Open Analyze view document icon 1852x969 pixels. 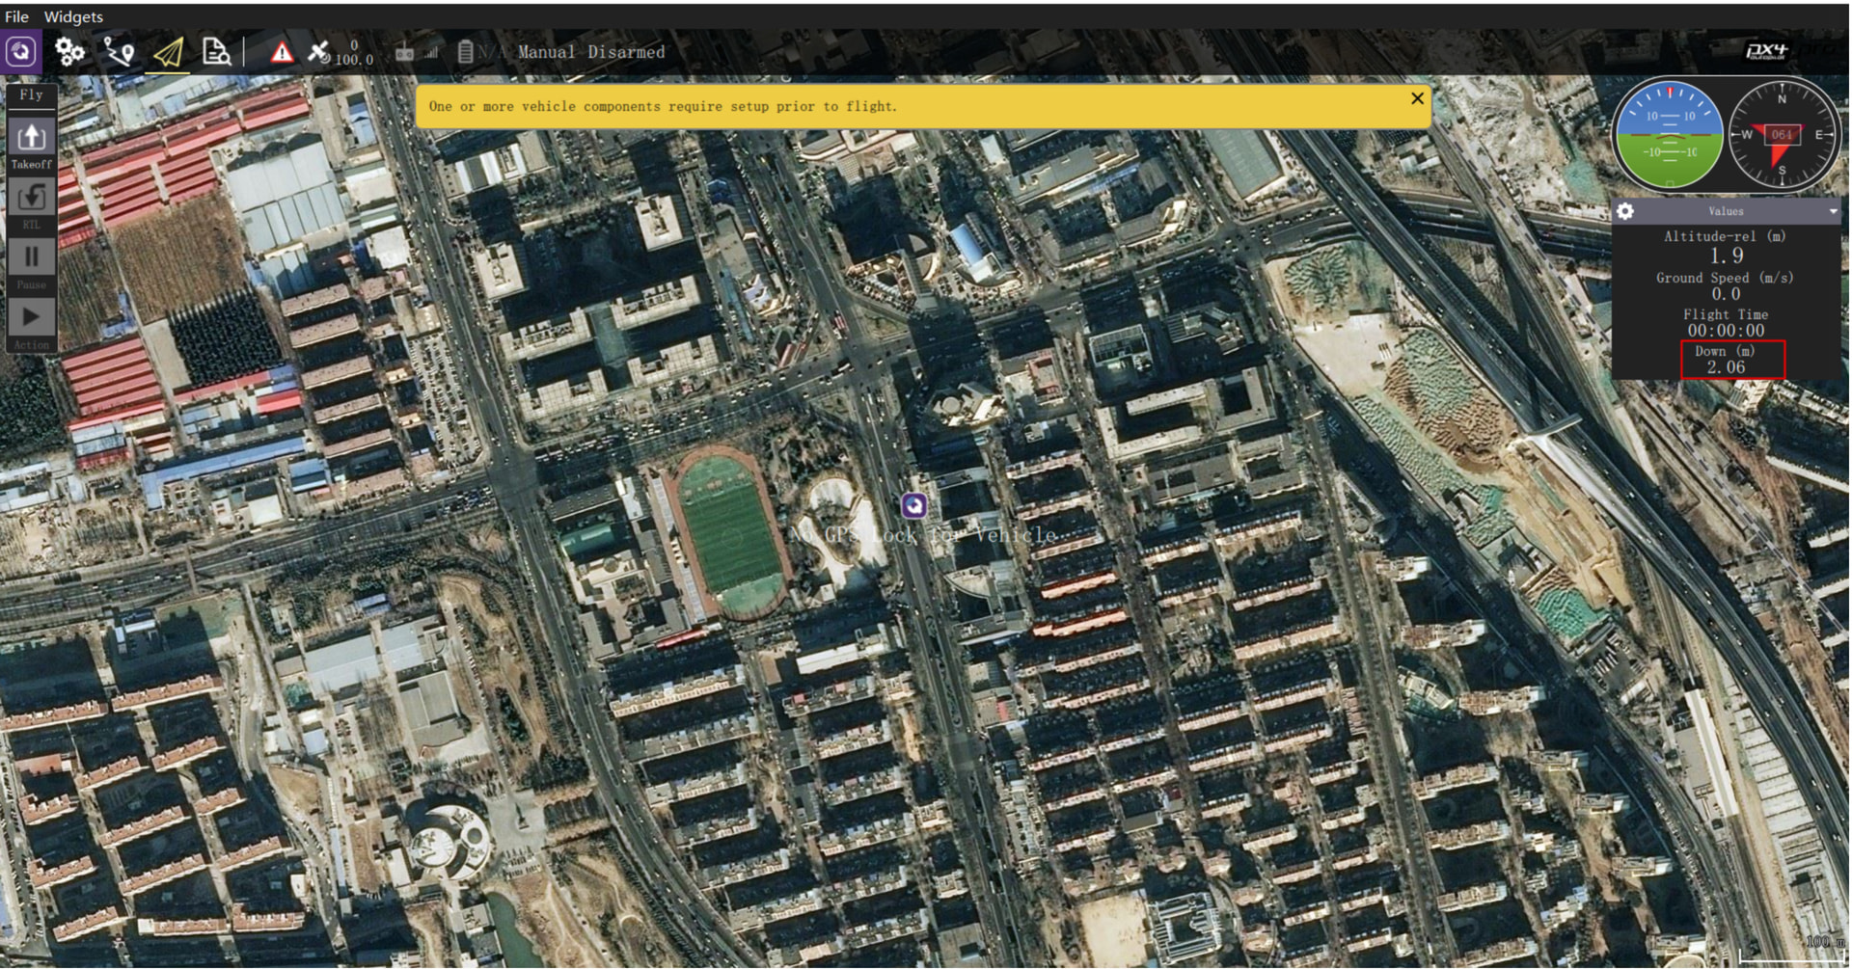click(216, 51)
